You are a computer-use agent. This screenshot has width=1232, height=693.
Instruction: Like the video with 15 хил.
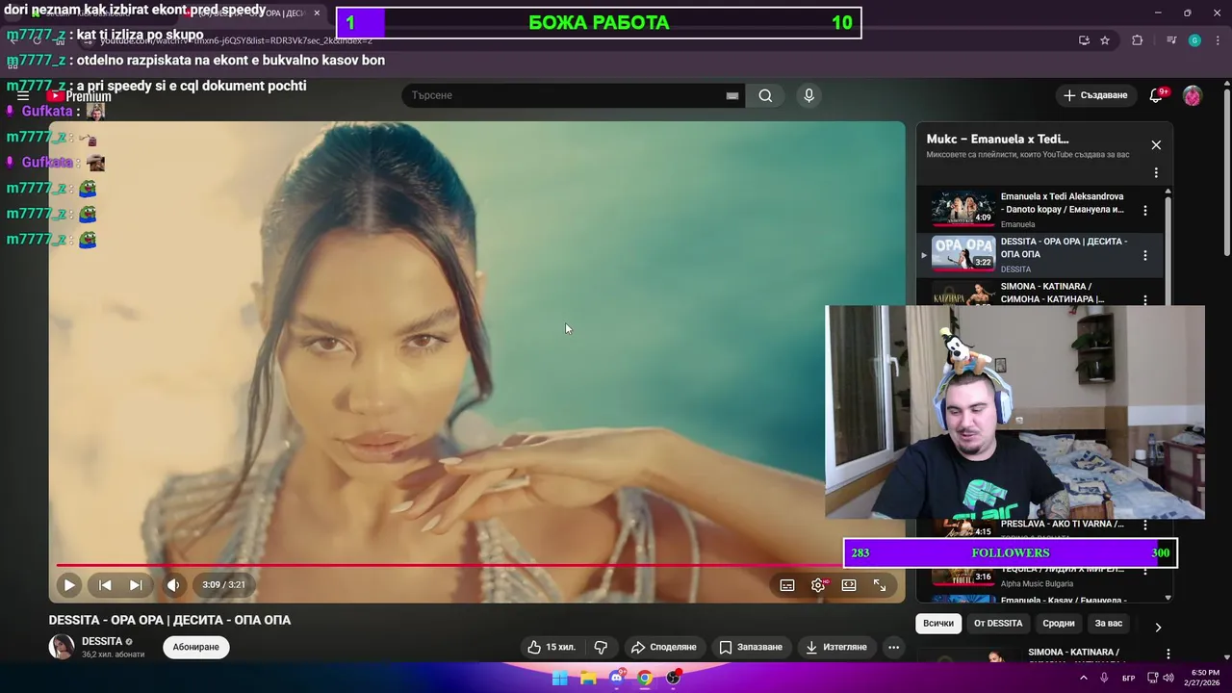point(552,647)
